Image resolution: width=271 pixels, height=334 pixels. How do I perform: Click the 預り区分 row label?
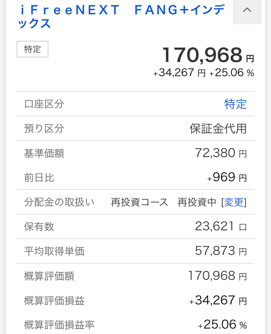pyautogui.click(x=44, y=129)
